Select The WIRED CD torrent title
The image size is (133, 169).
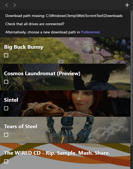click(57, 153)
